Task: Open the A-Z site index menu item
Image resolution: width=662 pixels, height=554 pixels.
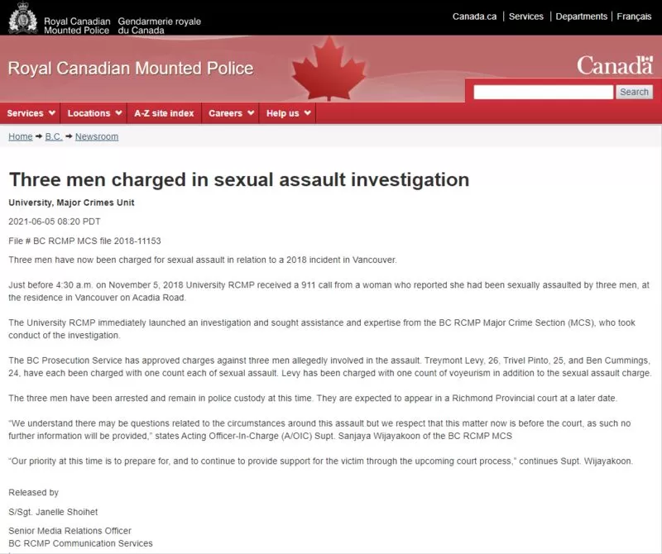Action: click(164, 113)
